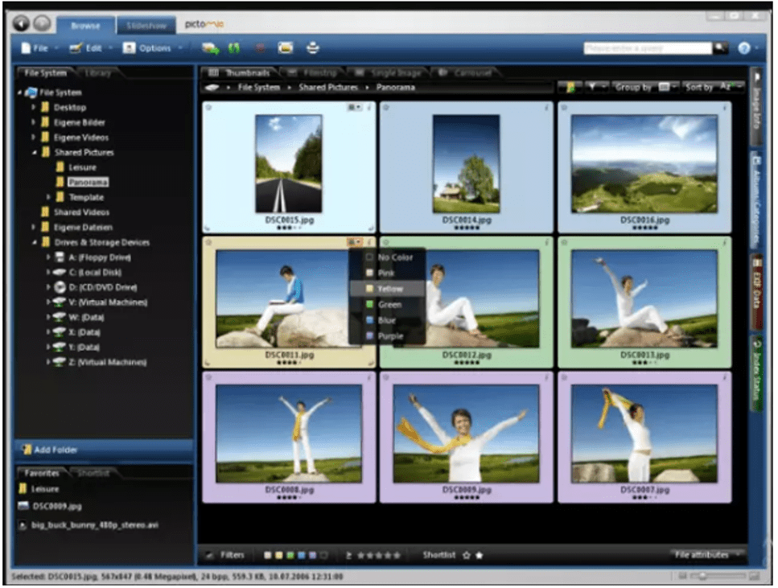Click the green import arrow icon
778x588 pixels.
point(211,47)
